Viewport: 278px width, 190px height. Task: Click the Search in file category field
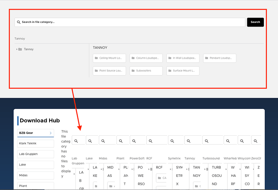tap(129, 22)
